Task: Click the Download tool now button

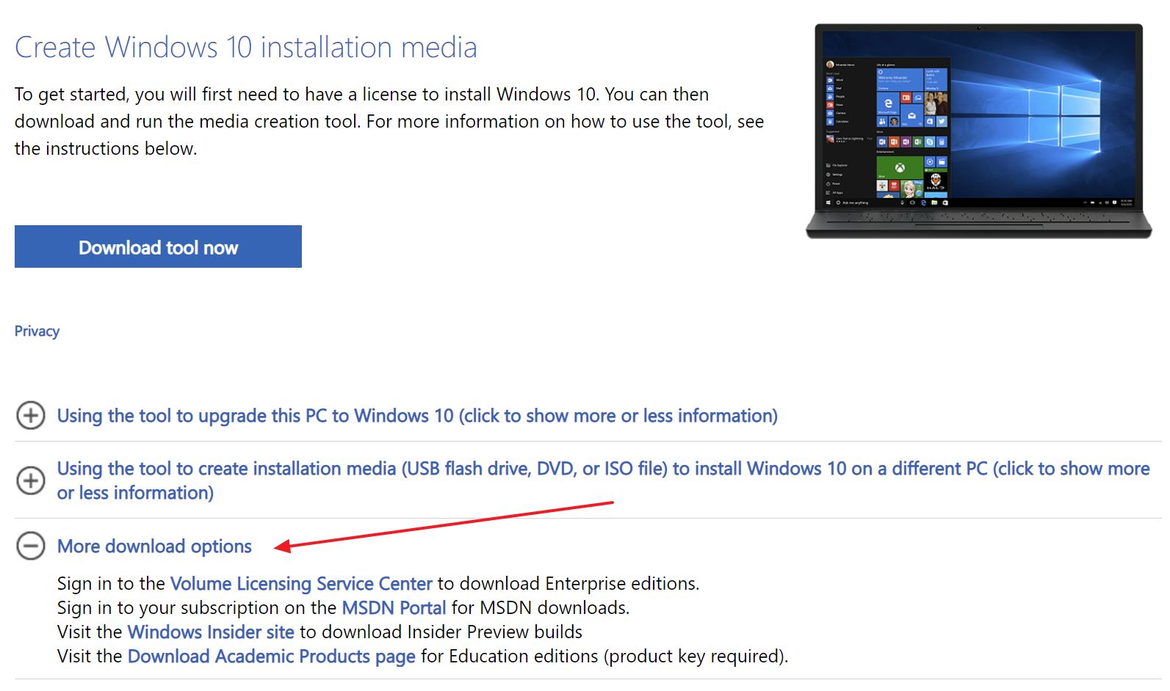Action: click(x=157, y=246)
